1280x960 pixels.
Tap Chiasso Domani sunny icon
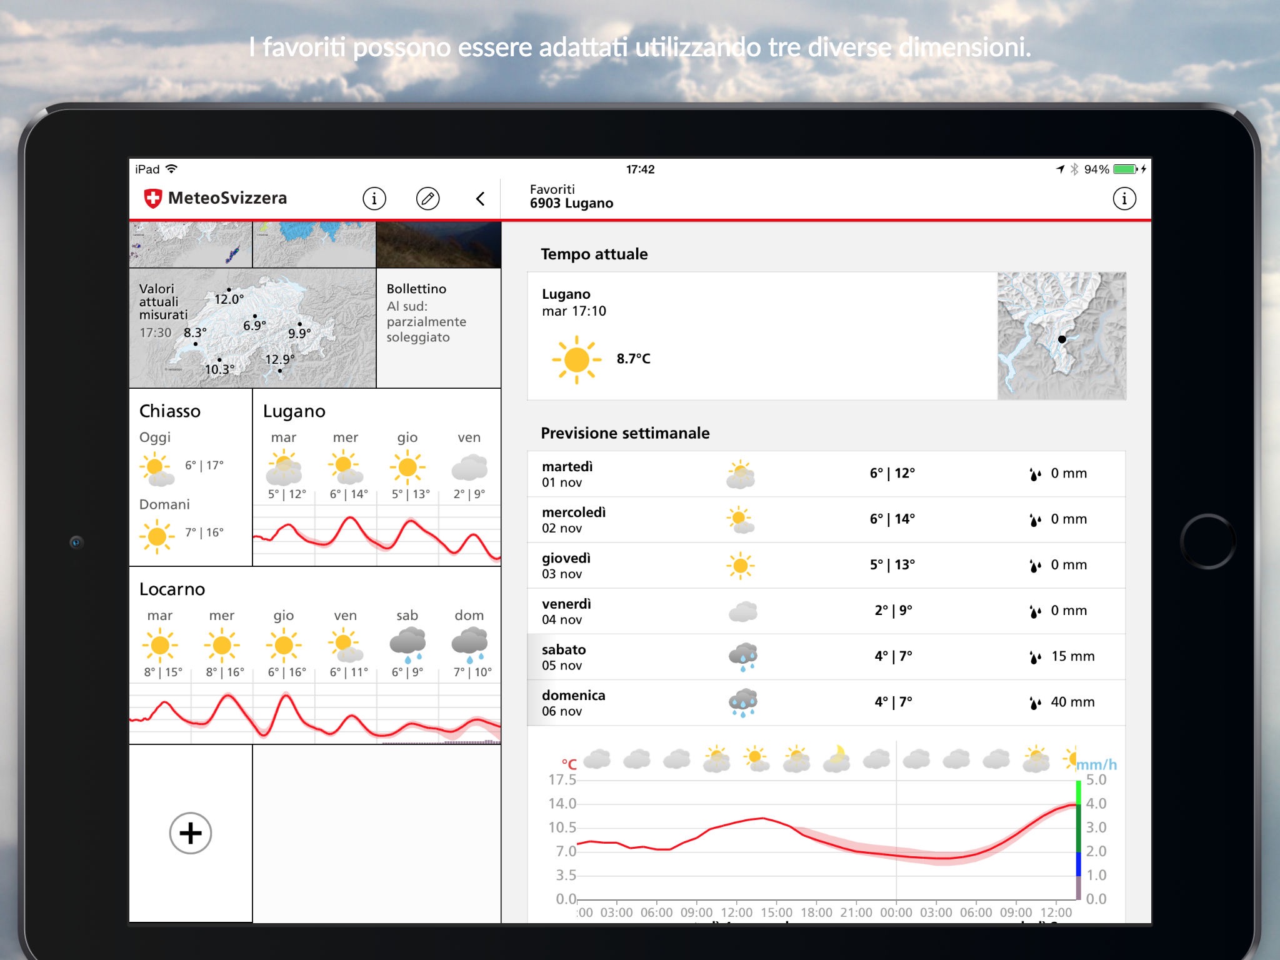click(157, 536)
